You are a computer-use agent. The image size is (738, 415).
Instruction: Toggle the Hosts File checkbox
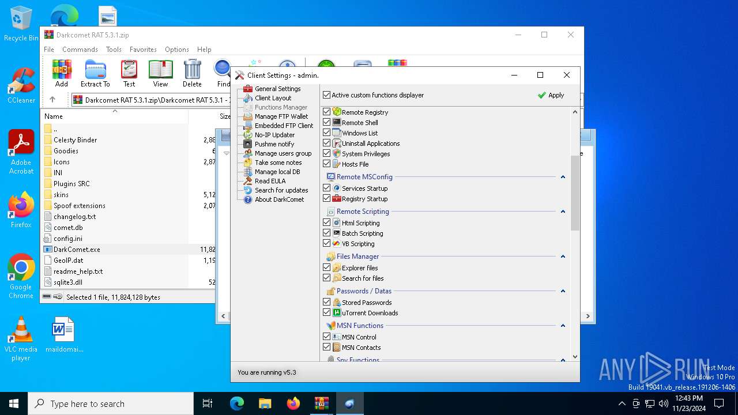tap(327, 164)
